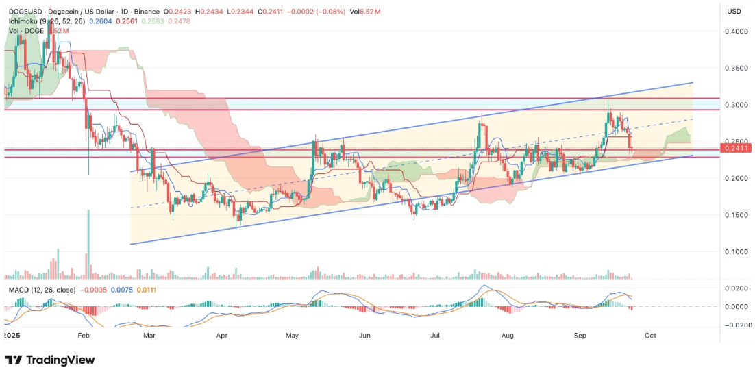The image size is (755, 372).
Task: Click the 0.3000 price axis label
Action: point(737,105)
